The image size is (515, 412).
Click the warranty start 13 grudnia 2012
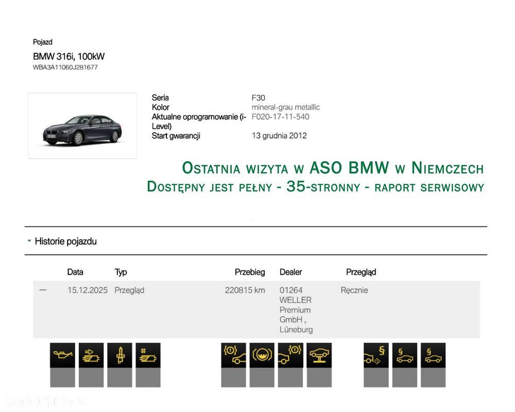(280, 135)
